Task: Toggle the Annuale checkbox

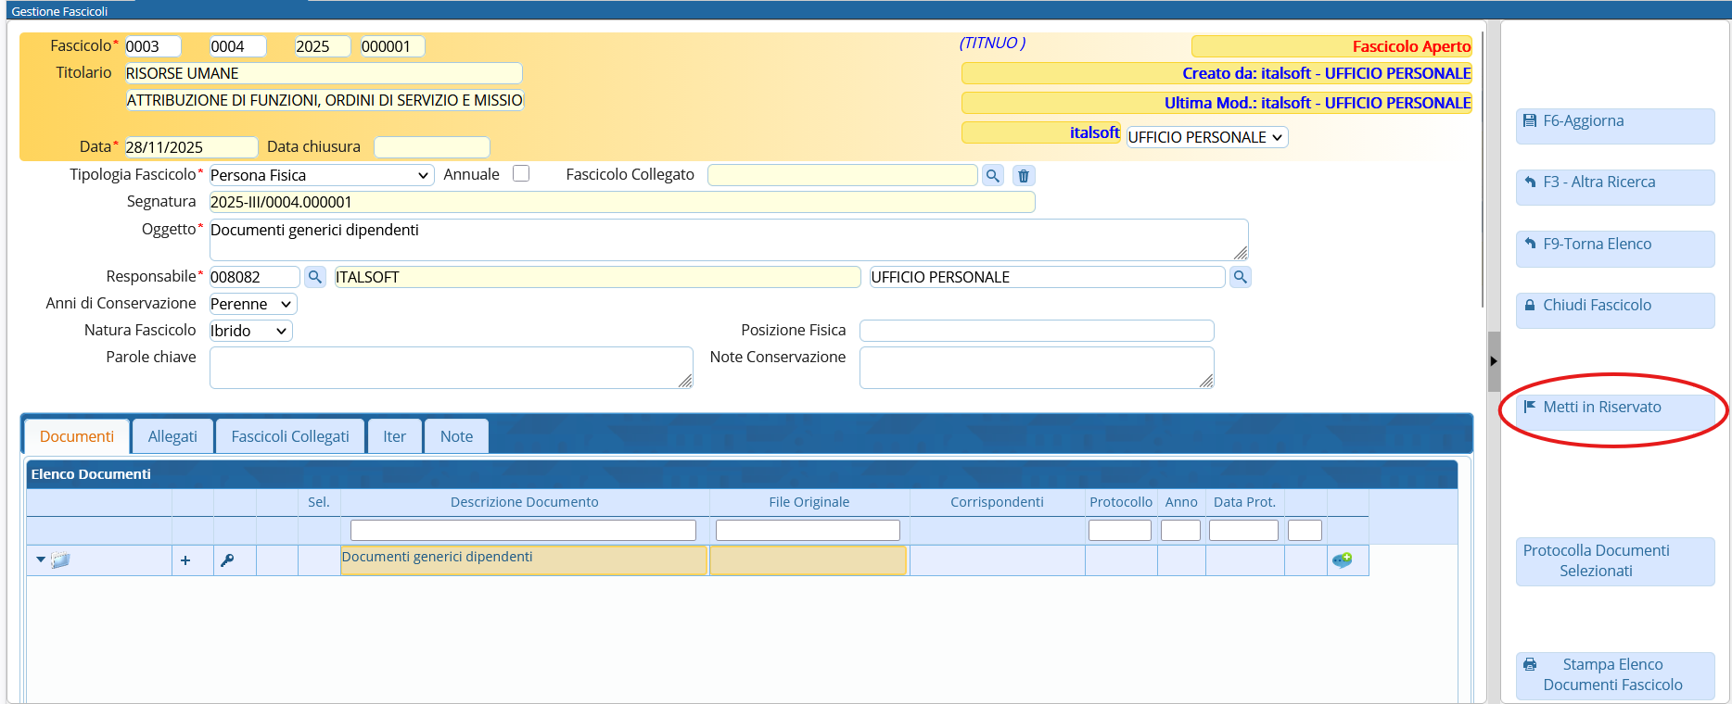Action: coord(521,174)
